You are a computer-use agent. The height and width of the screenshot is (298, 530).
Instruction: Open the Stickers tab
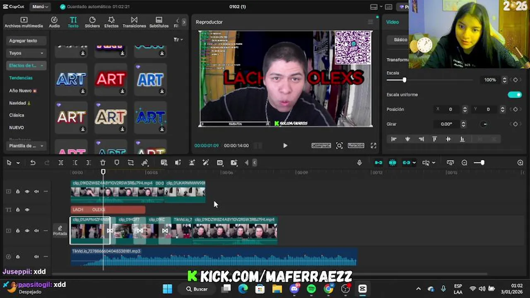click(92, 22)
